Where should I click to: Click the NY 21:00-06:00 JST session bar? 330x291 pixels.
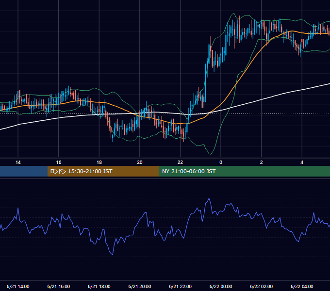pos(244,171)
